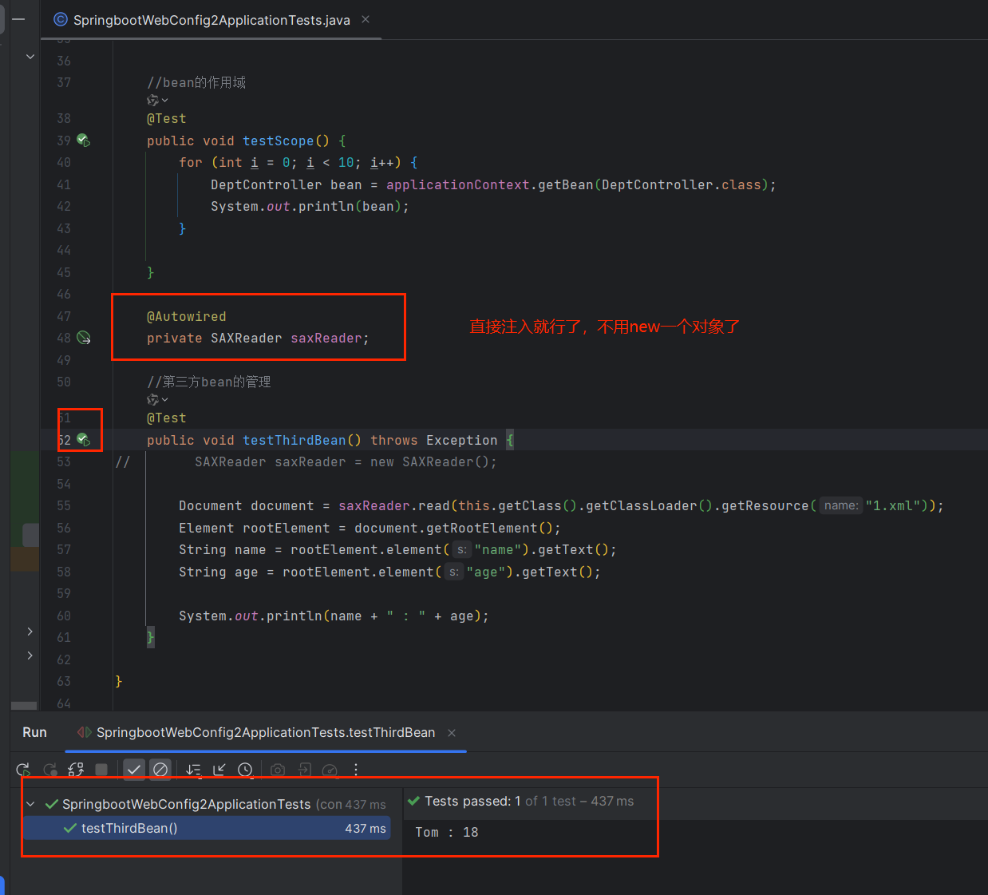Open the Run toolbar more options menu
The image size is (988, 895).
(356, 770)
